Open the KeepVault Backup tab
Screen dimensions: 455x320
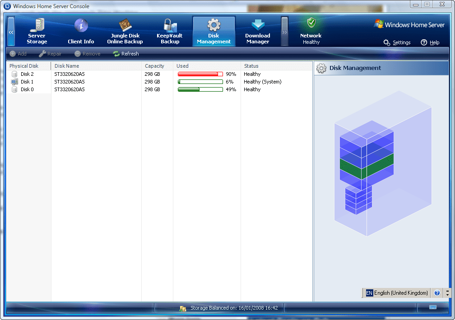(x=170, y=31)
